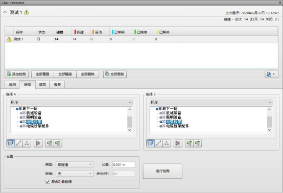Image resolution: width=283 pixels, height=193 pixels.
Task: Select lines geometry button in Selection A
Action: pyautogui.click(x=18, y=143)
